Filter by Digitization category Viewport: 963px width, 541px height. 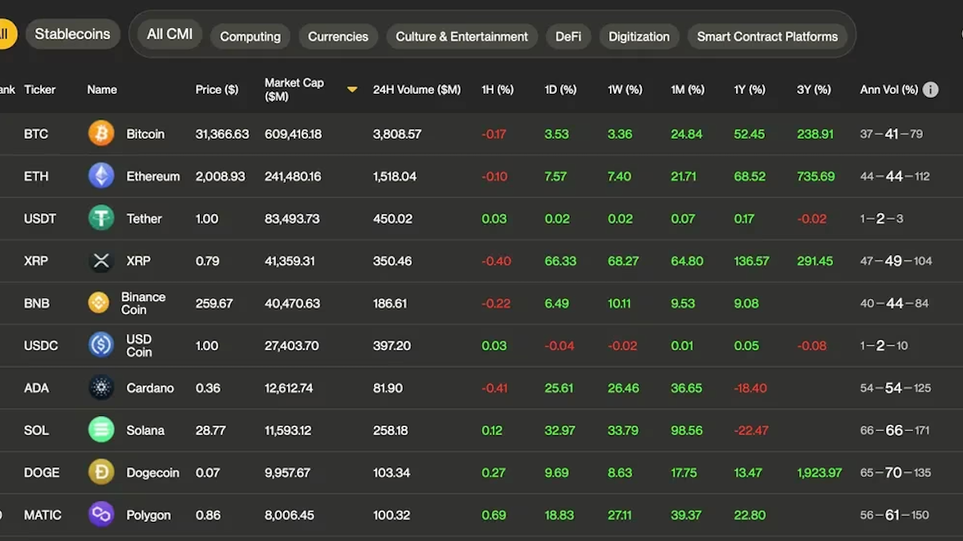pos(639,36)
